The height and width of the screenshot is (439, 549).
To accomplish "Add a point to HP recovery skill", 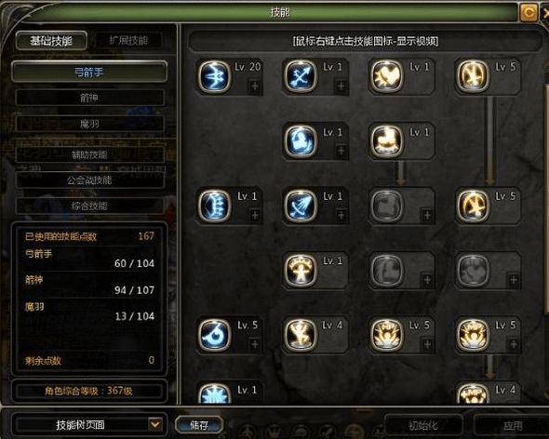I will pyautogui.click(x=427, y=344).
